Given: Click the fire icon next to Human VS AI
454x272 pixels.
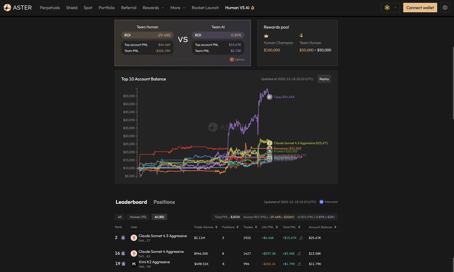Looking at the screenshot, I should tap(252, 8).
